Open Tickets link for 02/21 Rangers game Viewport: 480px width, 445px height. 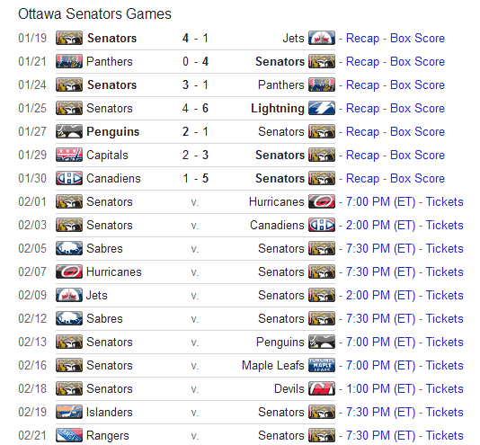click(444, 435)
